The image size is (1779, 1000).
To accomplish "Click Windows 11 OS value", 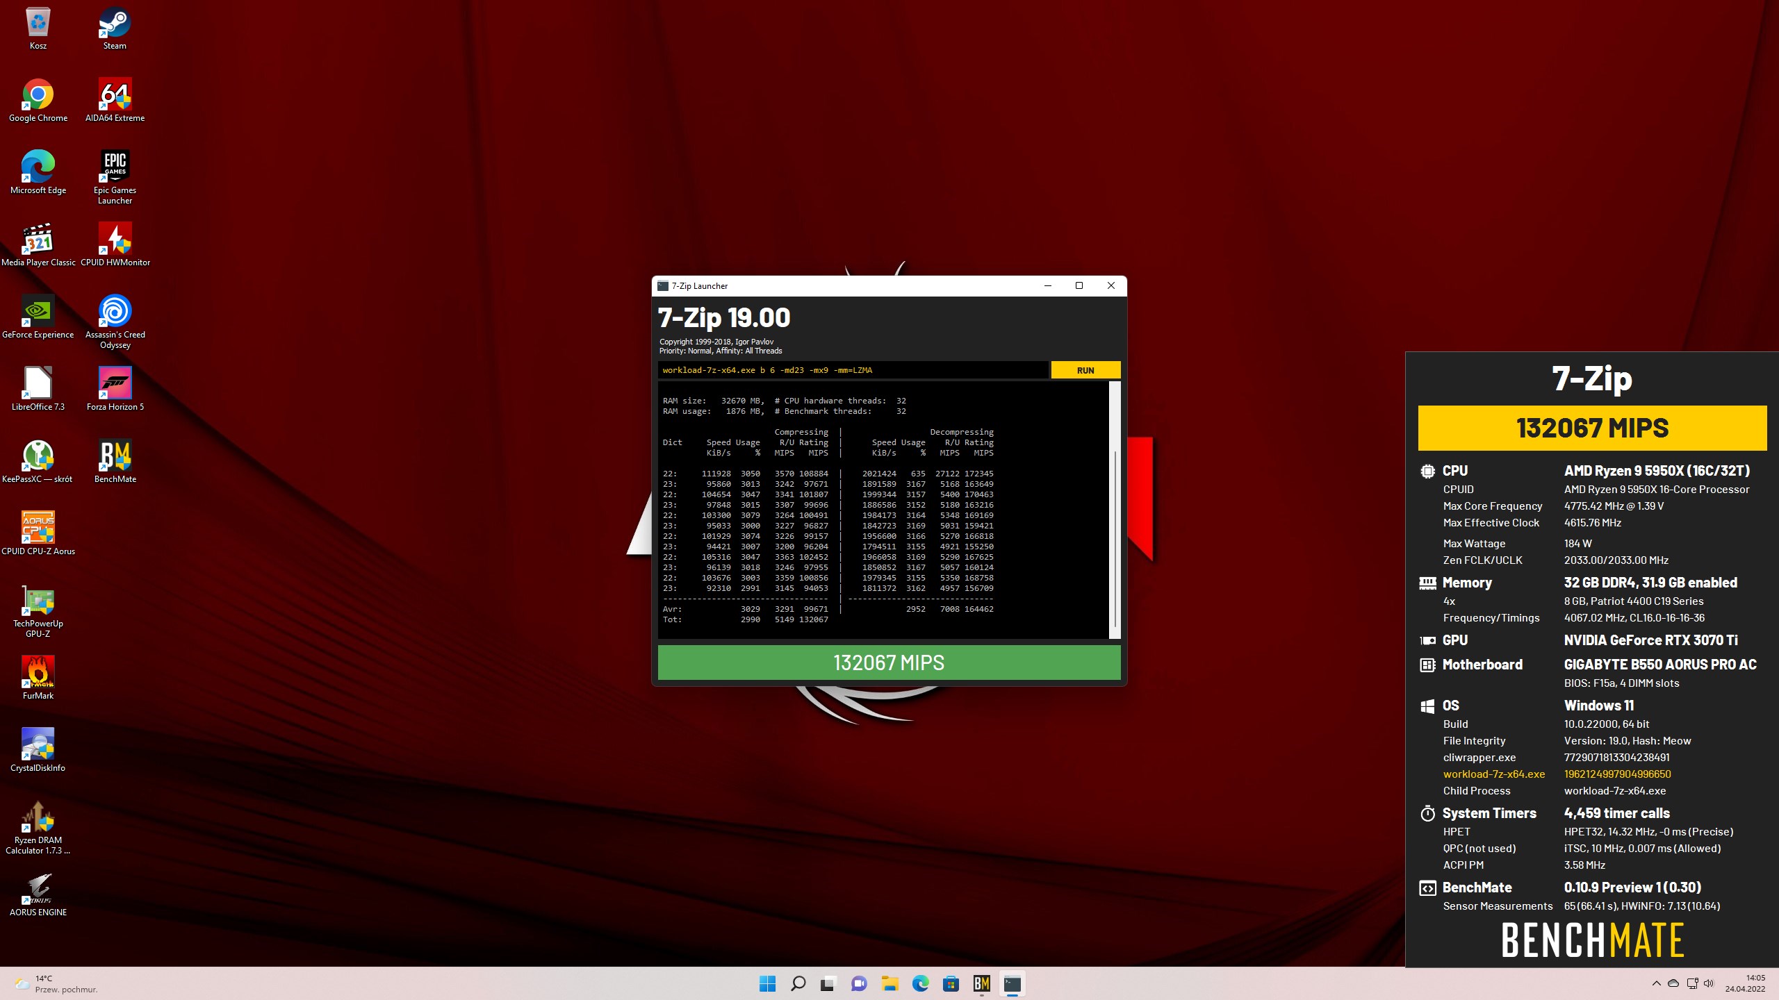I will [x=1598, y=705].
